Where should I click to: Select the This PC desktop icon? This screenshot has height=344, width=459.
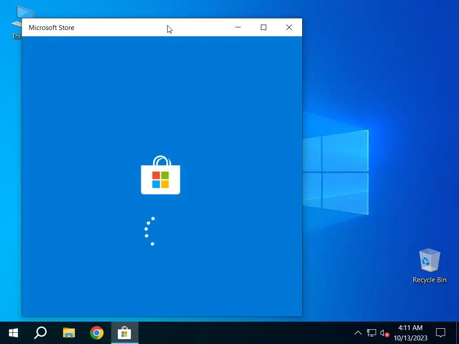[x=17, y=22]
